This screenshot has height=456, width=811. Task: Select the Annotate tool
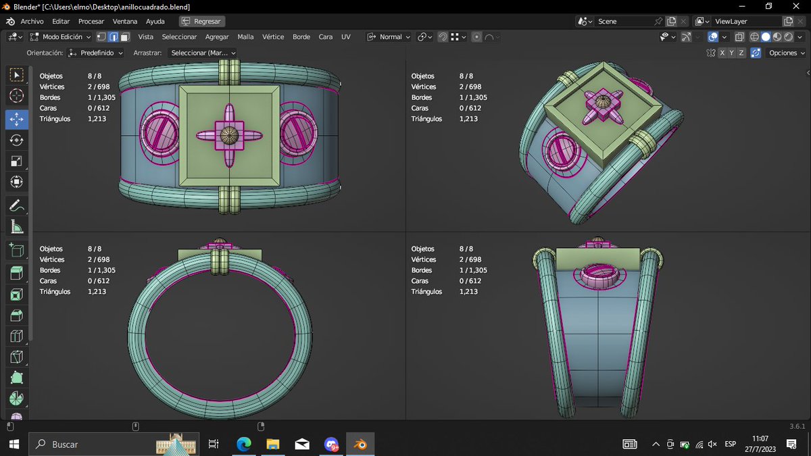click(17, 206)
